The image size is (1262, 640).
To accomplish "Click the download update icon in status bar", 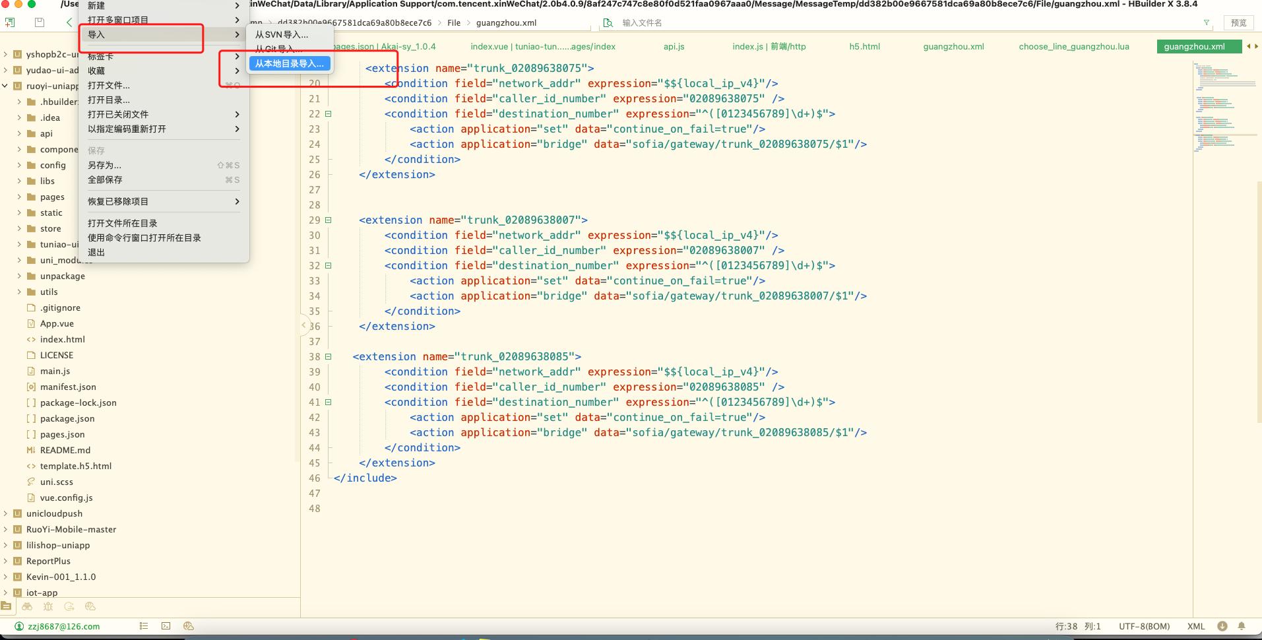I will click(1222, 626).
